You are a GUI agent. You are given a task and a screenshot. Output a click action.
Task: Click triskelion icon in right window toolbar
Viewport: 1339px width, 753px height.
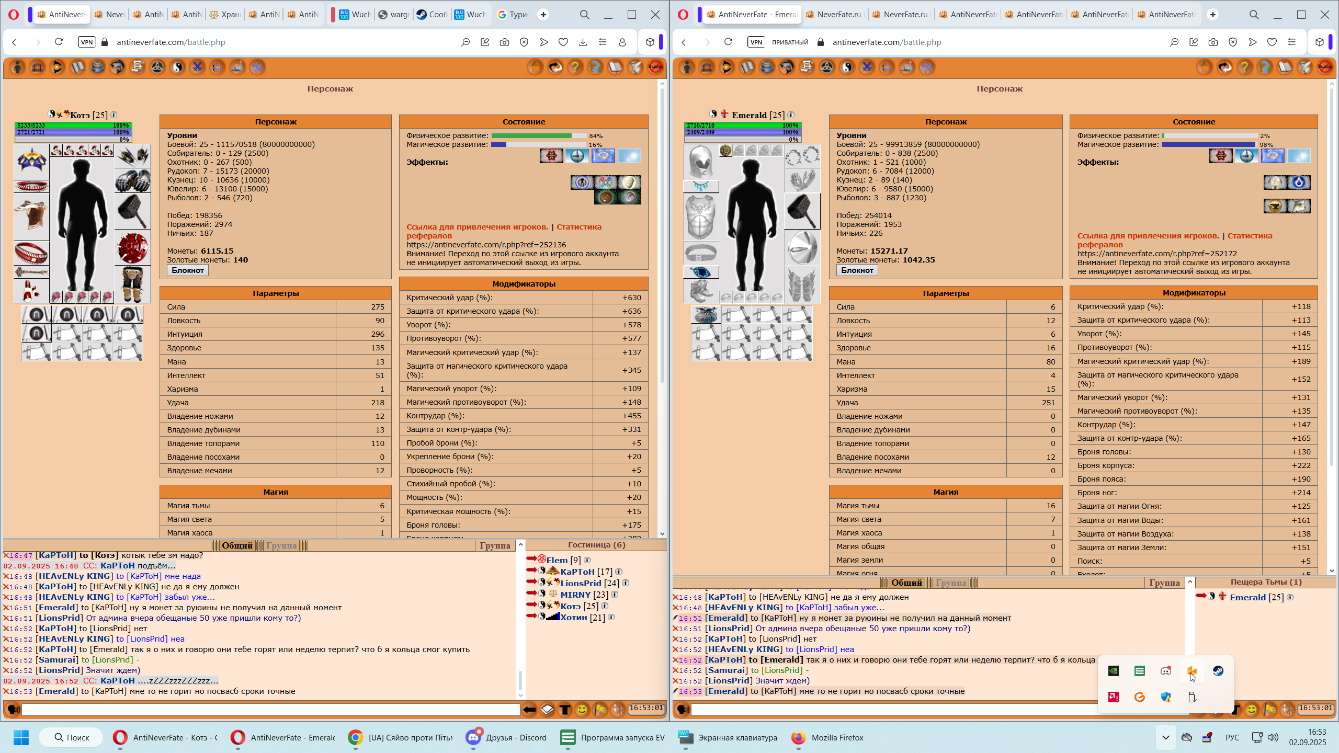coord(827,67)
